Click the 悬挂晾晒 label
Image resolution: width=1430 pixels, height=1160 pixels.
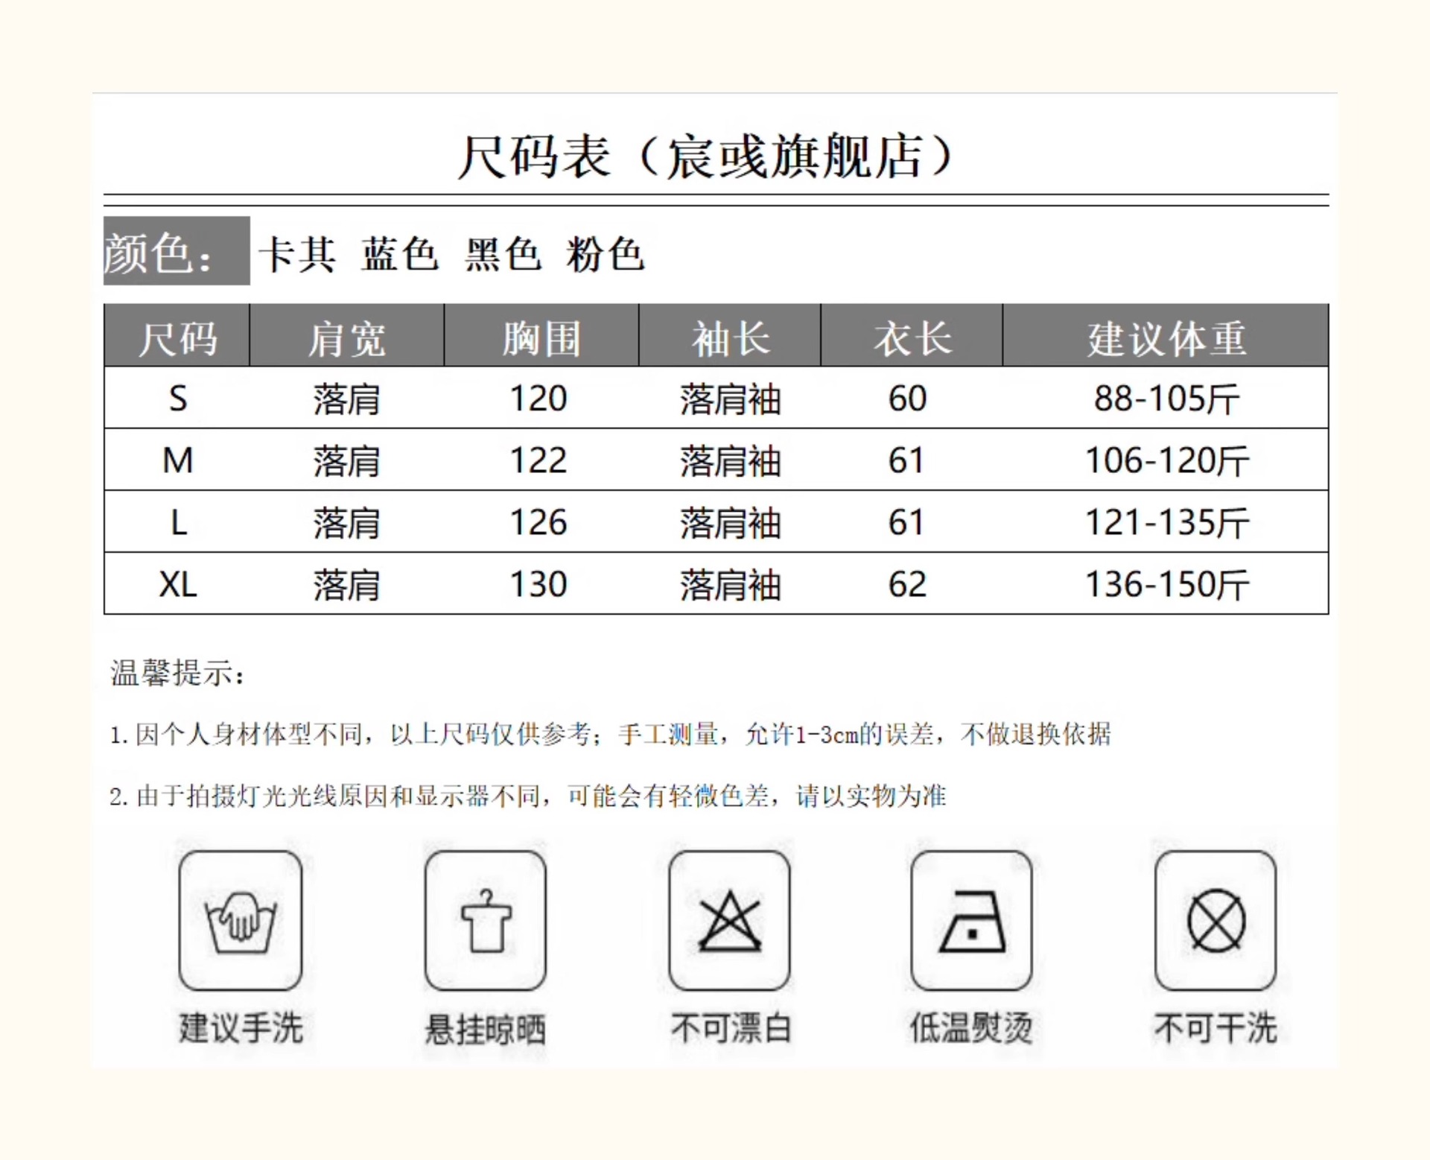[486, 1030]
